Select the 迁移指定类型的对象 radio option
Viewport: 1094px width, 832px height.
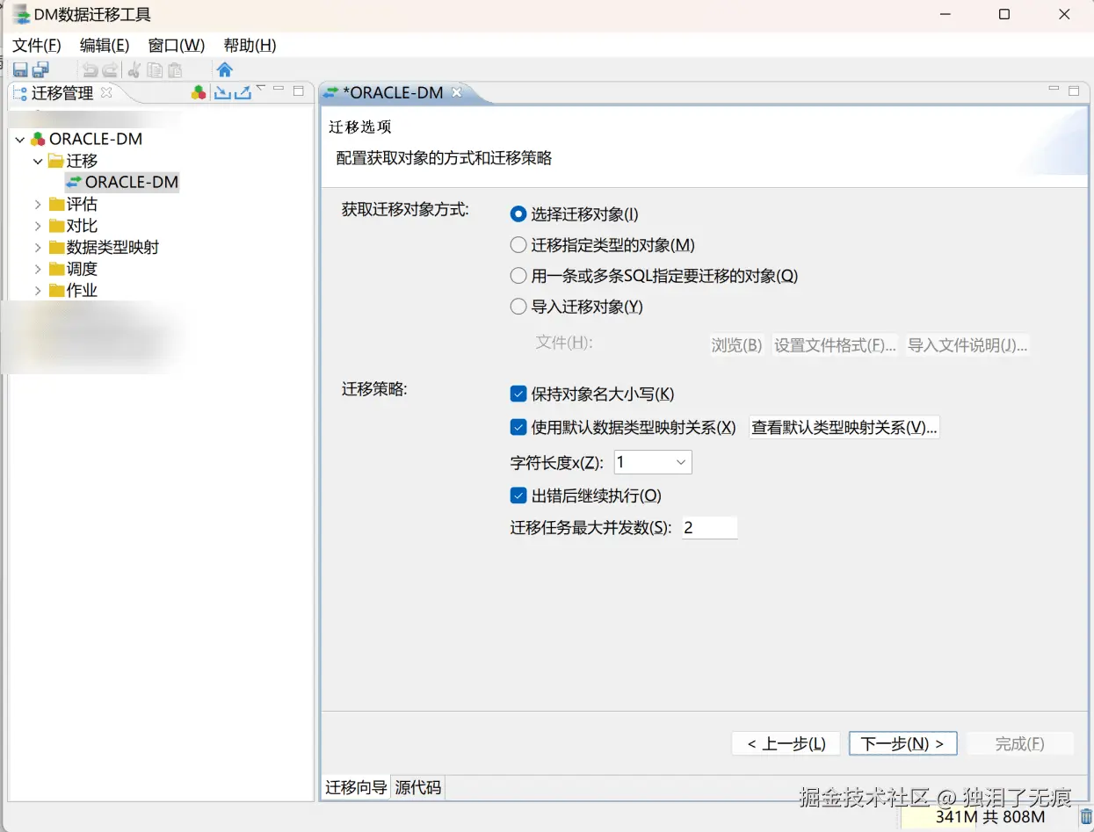pos(518,245)
